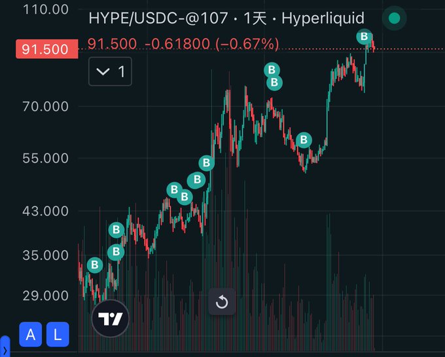Click the -0.61800 (-0.67%) change value
Image resolution: width=445 pixels, height=357 pixels.
coord(212,44)
